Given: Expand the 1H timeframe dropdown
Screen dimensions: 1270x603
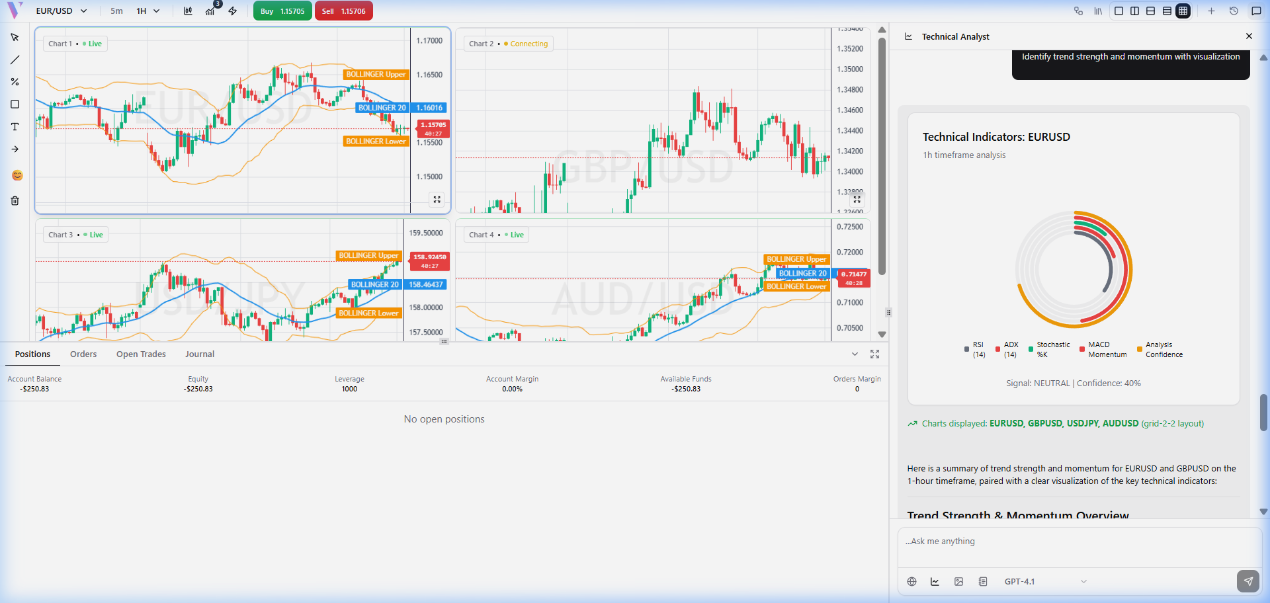Looking at the screenshot, I should [148, 11].
